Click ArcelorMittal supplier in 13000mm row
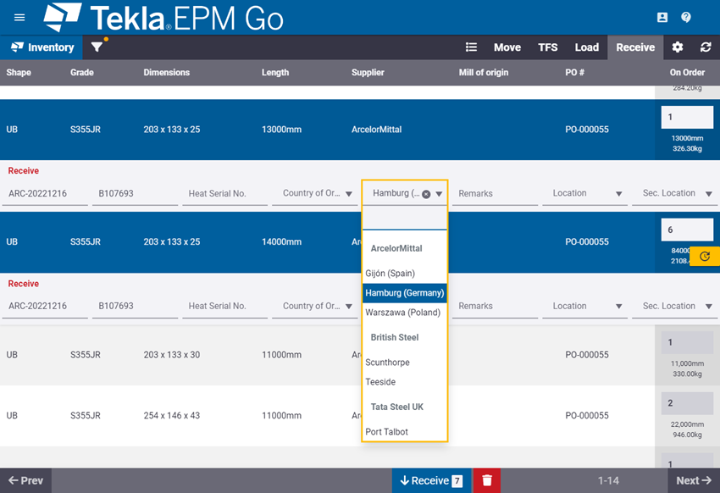 click(377, 130)
